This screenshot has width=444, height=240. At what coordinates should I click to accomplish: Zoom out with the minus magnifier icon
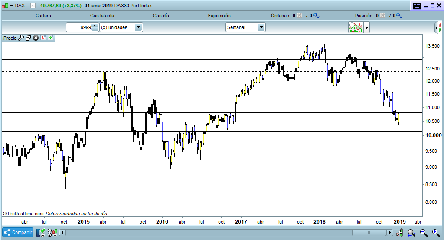[424, 233]
